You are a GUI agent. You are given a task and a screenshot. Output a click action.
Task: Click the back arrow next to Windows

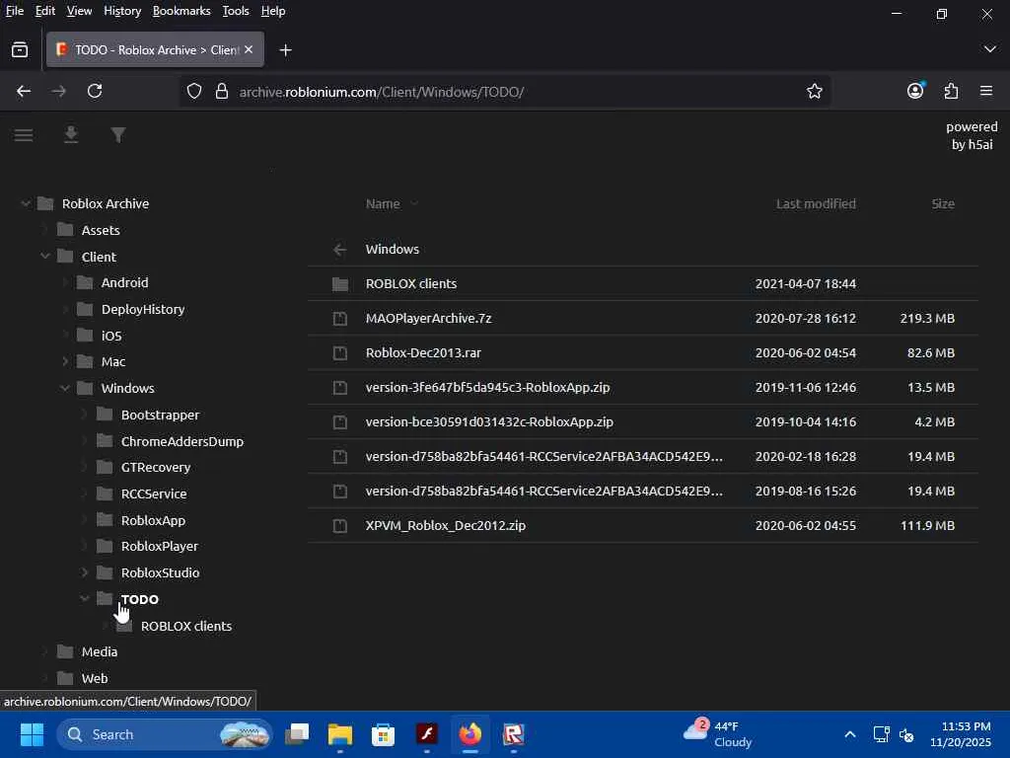pos(339,250)
